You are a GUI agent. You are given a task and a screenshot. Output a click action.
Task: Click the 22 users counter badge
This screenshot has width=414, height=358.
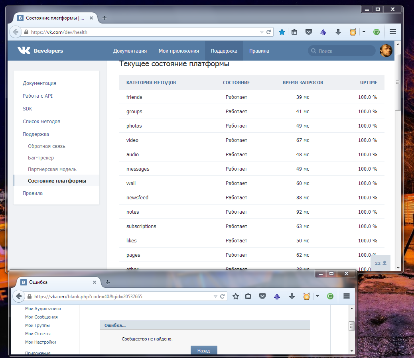[x=380, y=263]
